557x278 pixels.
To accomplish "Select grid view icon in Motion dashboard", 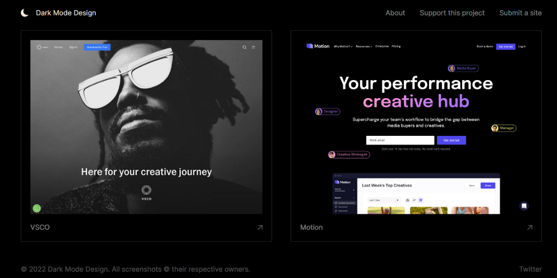I will click(x=421, y=200).
